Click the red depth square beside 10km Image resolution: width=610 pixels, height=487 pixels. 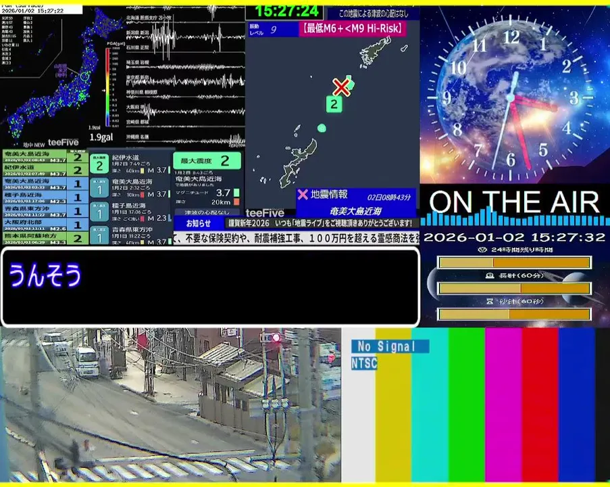(143, 194)
